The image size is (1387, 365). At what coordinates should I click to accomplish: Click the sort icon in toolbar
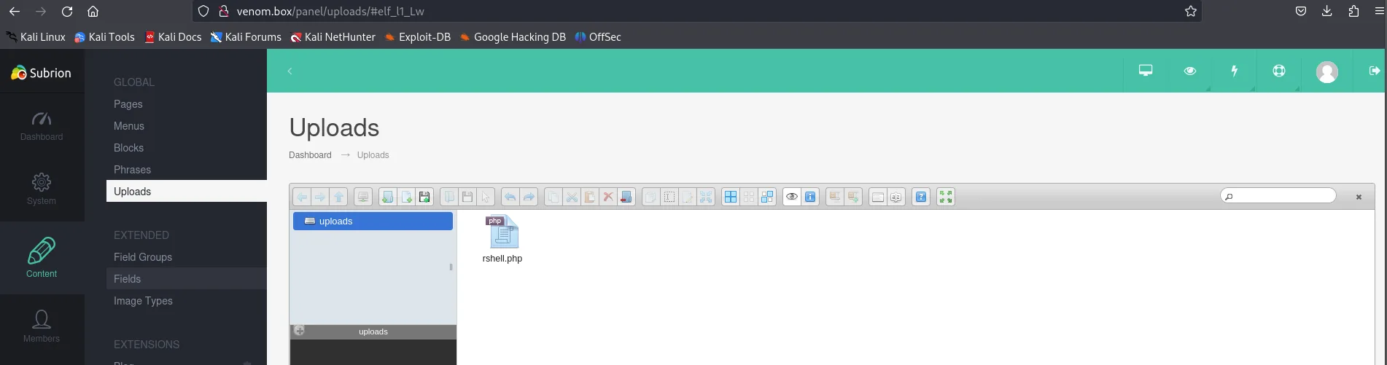(x=896, y=197)
